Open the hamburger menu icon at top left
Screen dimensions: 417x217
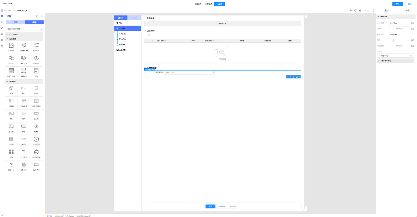(x=2, y=11)
